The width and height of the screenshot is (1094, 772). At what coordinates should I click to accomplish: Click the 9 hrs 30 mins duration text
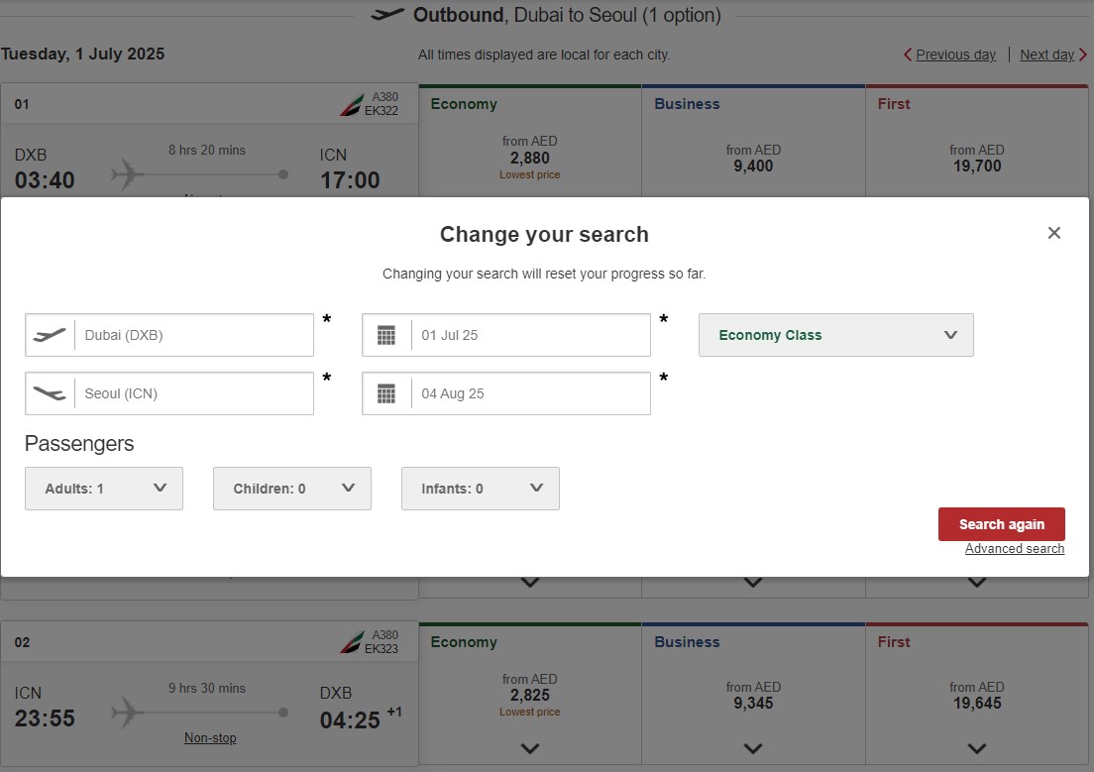coord(206,688)
